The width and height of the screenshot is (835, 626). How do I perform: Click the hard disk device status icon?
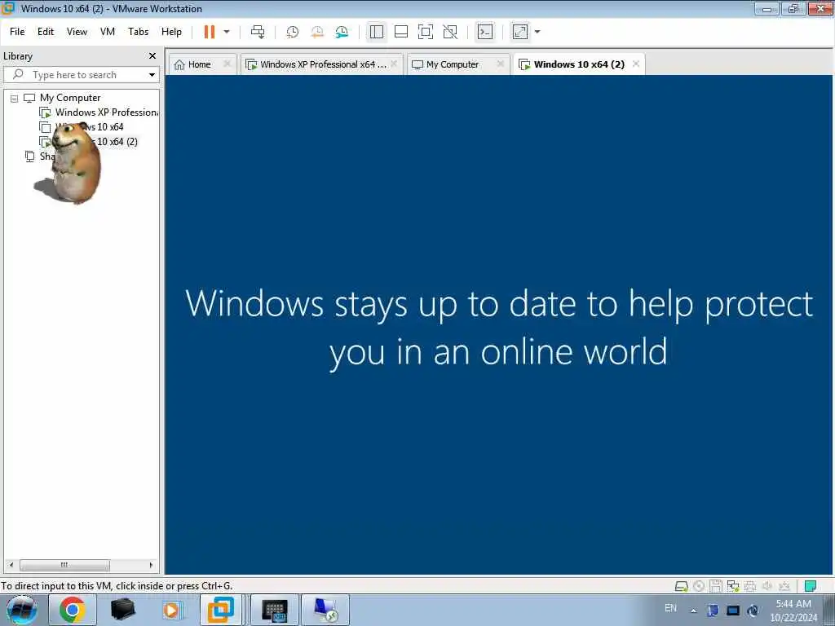point(681,586)
